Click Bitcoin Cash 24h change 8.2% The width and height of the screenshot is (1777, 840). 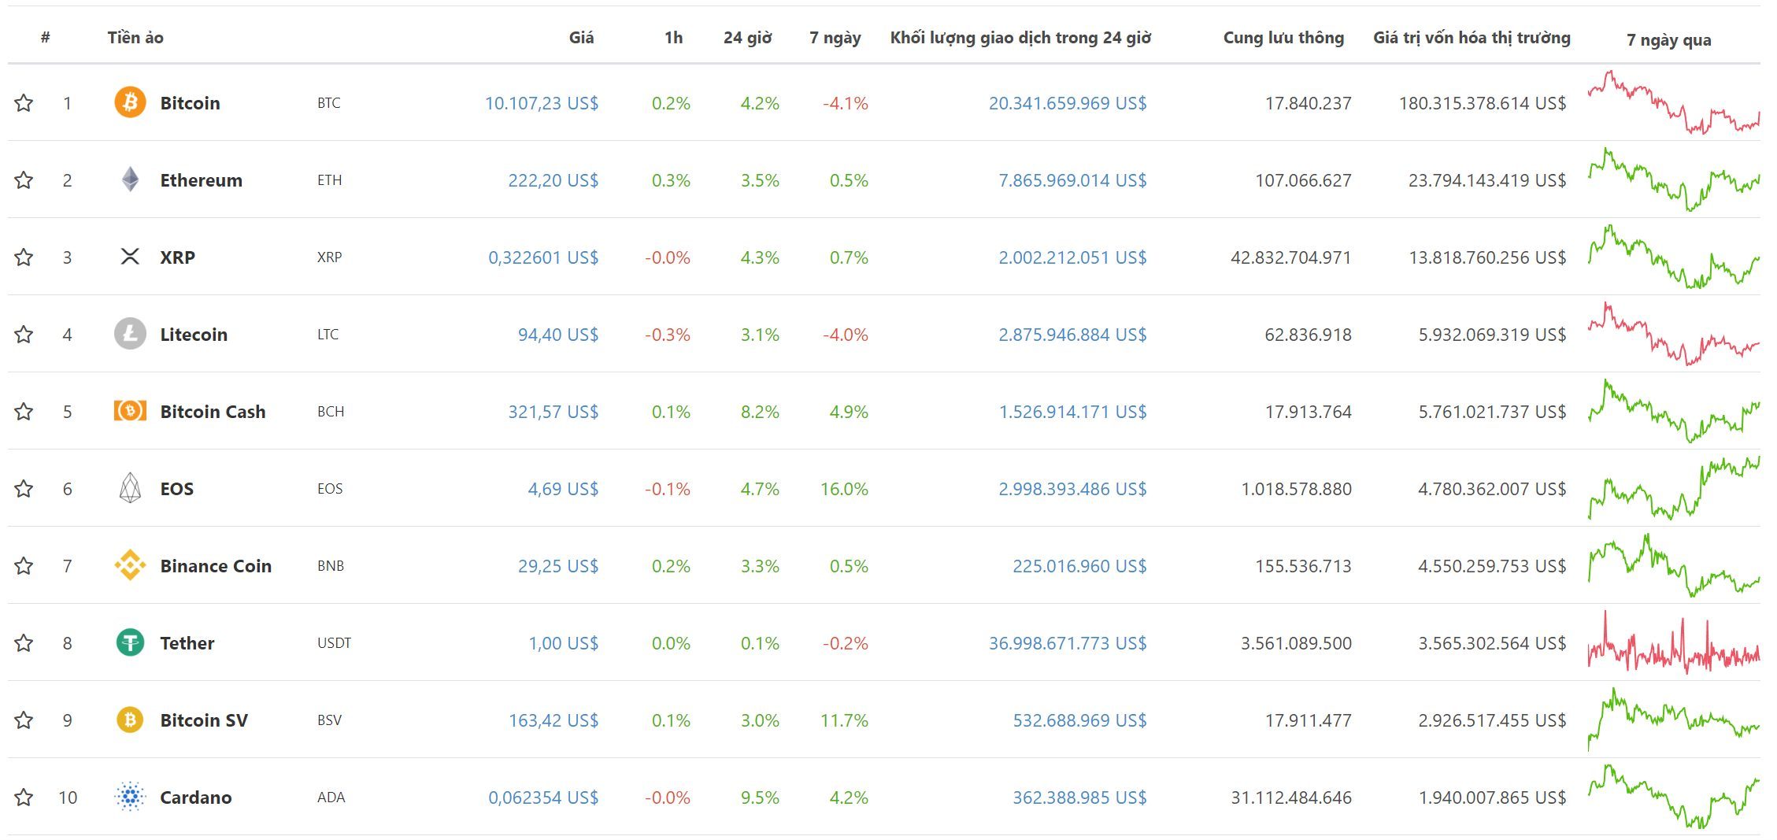click(760, 411)
